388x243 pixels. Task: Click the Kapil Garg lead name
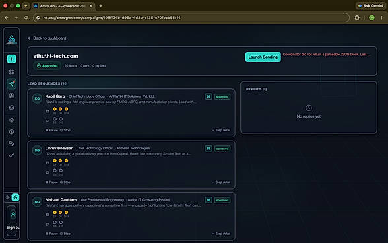pyautogui.click(x=55, y=96)
